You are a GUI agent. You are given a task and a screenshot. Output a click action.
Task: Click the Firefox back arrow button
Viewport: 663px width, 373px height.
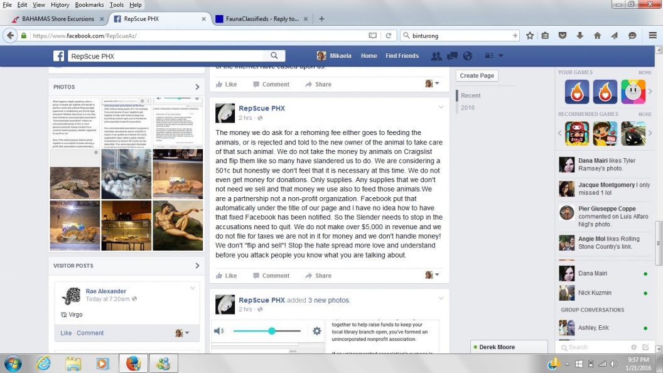click(x=11, y=36)
